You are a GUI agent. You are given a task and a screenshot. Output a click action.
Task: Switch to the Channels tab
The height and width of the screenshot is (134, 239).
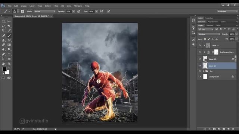pyautogui.click(x=209, y=25)
